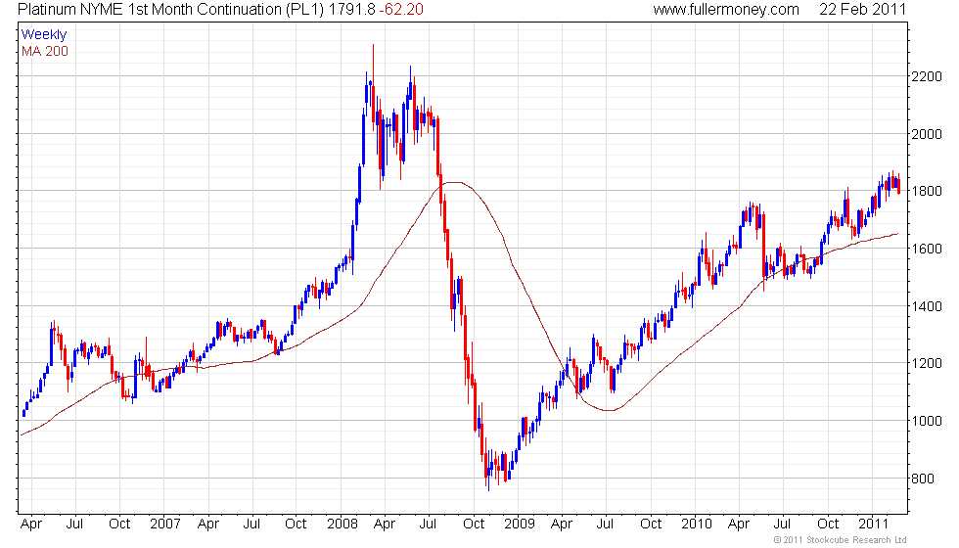The width and height of the screenshot is (959, 548).
Task: Click the chart date '22 Feb 2011'
Action: tap(862, 9)
